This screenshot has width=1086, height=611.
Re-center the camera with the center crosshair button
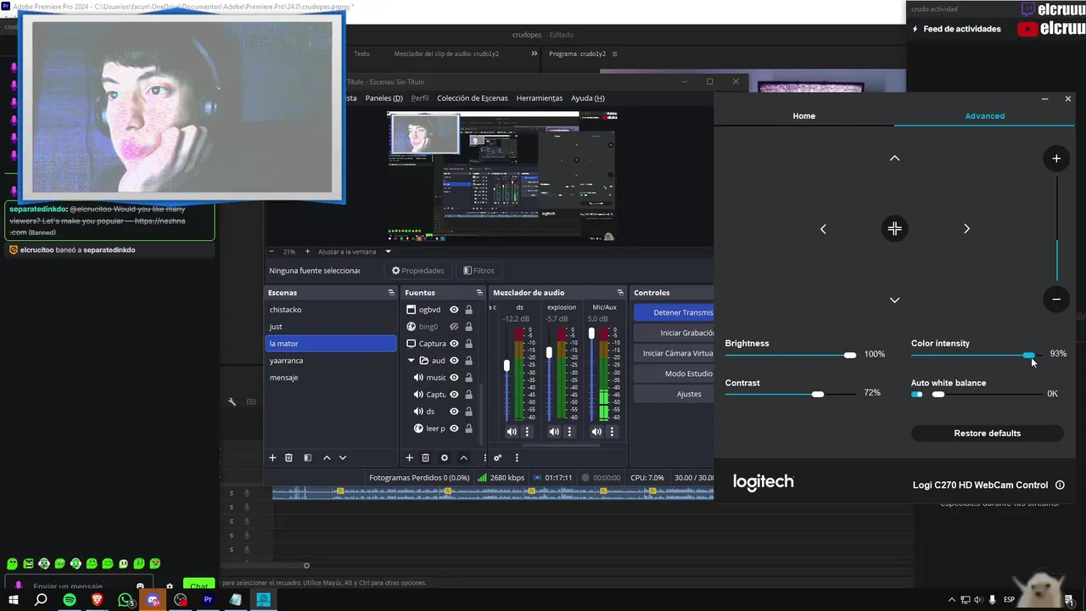894,229
